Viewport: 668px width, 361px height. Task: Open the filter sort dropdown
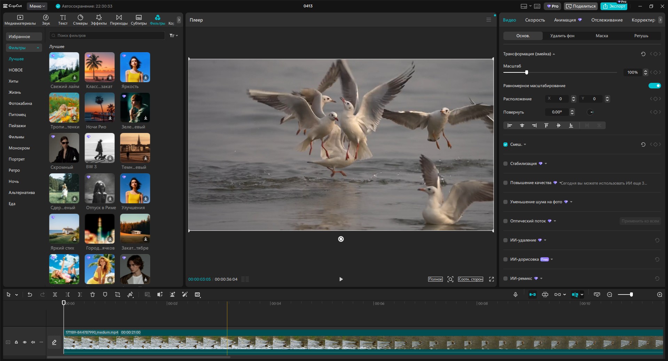coord(174,36)
